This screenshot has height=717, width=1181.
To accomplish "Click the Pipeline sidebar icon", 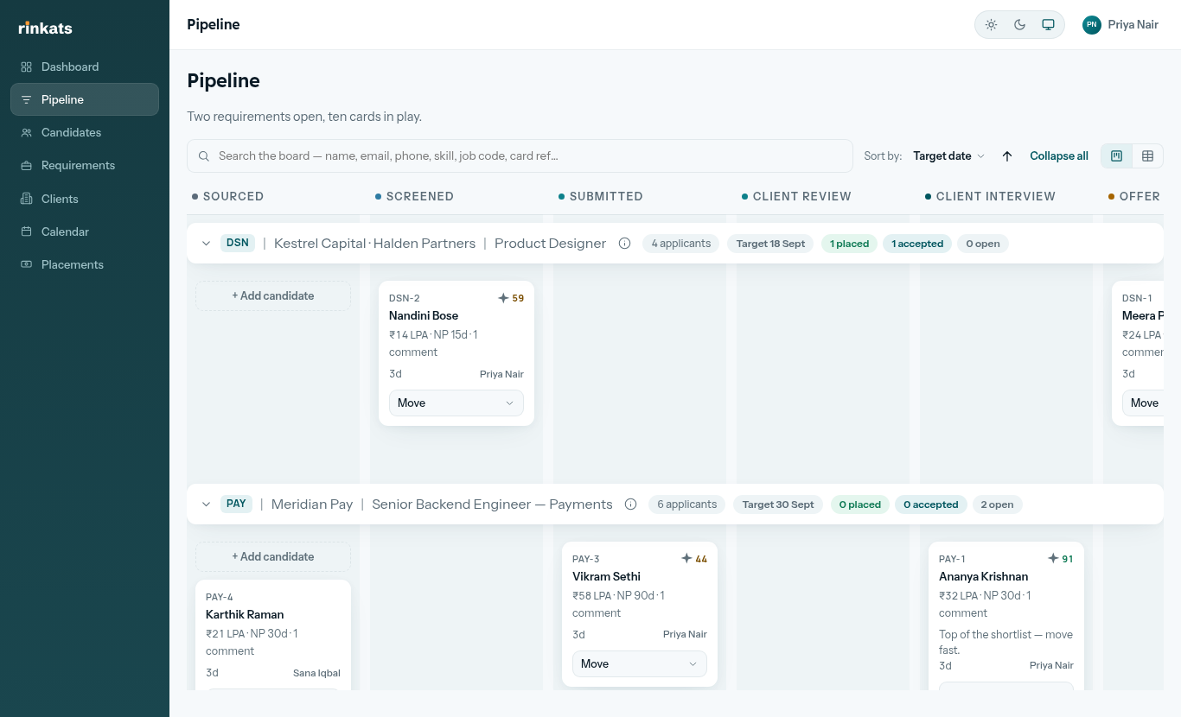I will click(26, 99).
